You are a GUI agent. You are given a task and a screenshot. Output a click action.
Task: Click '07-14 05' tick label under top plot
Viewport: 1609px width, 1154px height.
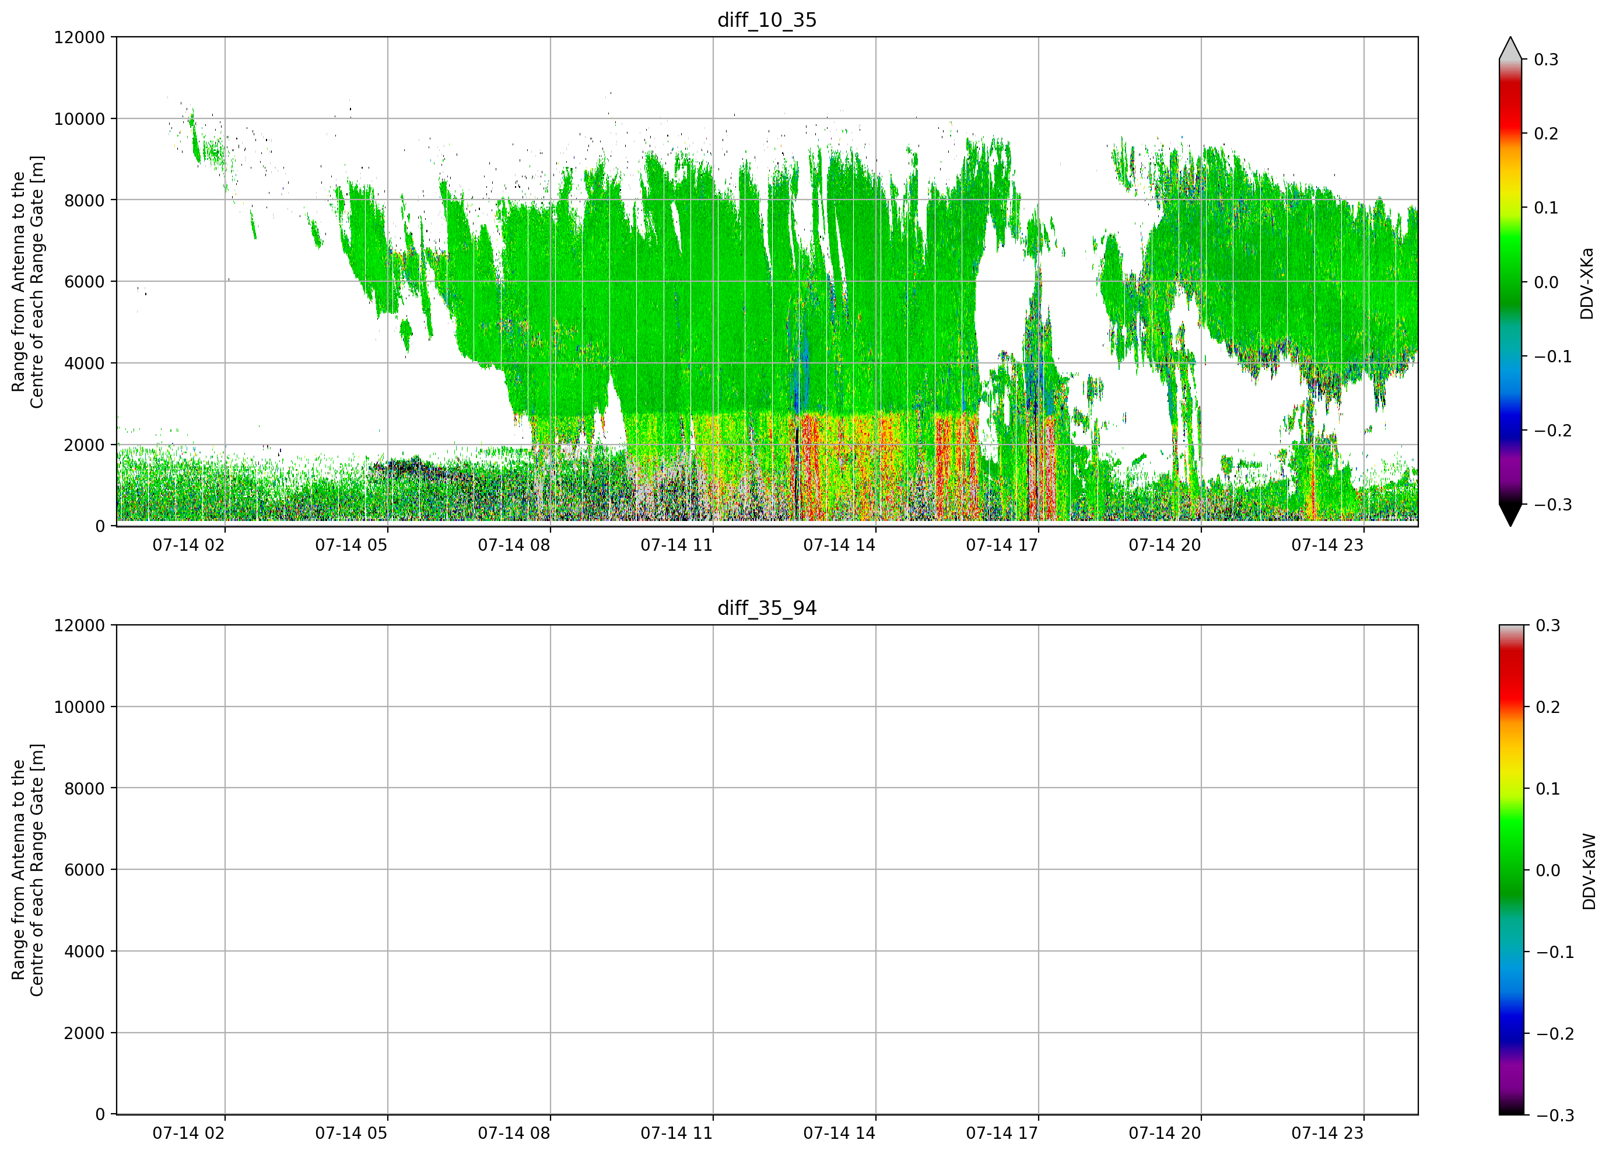point(351,545)
